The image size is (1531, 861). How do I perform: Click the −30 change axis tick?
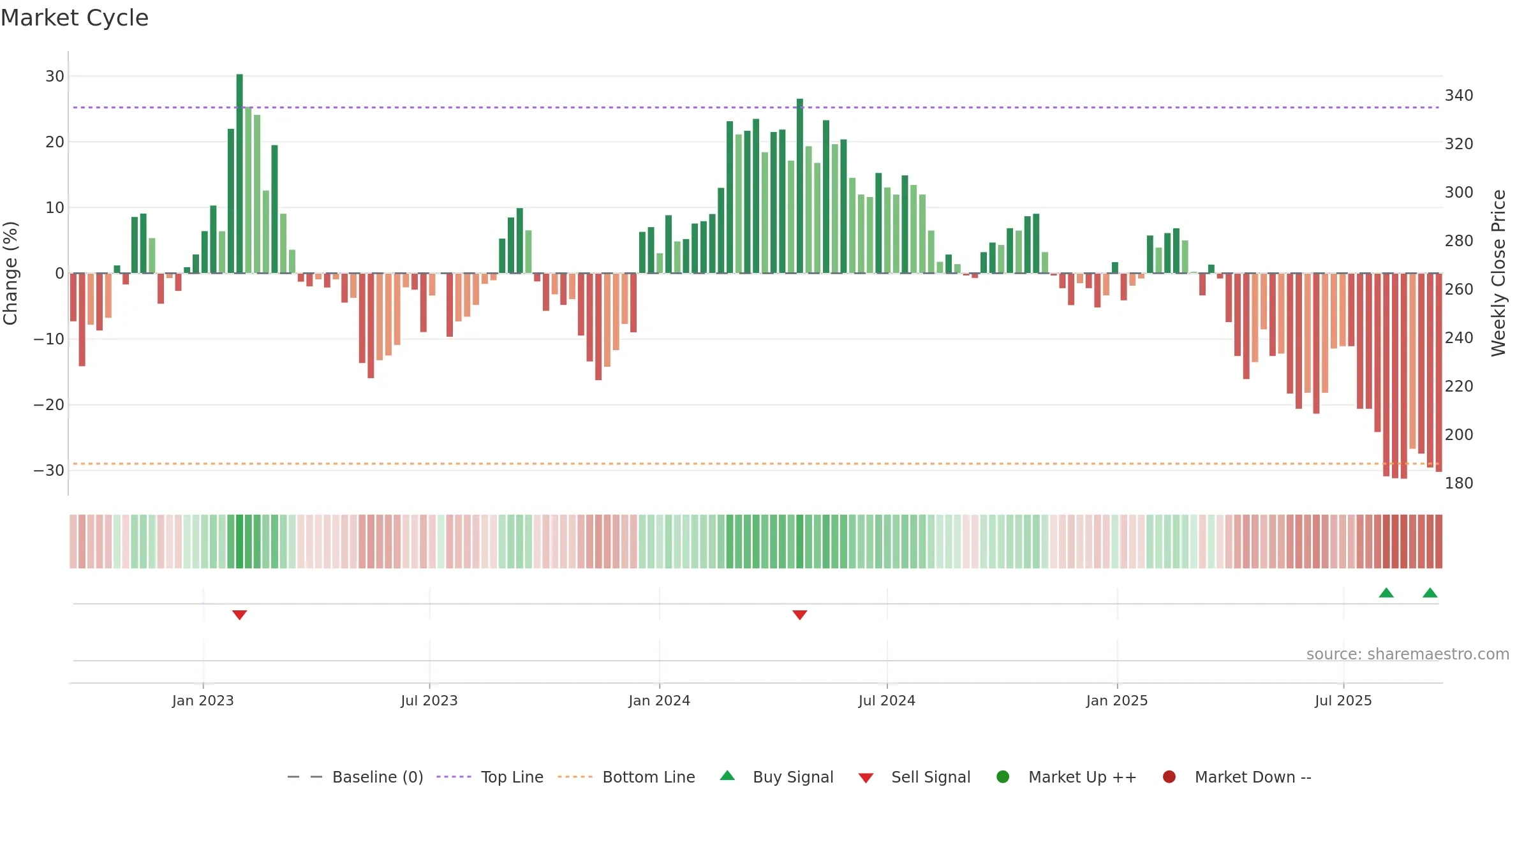(49, 470)
